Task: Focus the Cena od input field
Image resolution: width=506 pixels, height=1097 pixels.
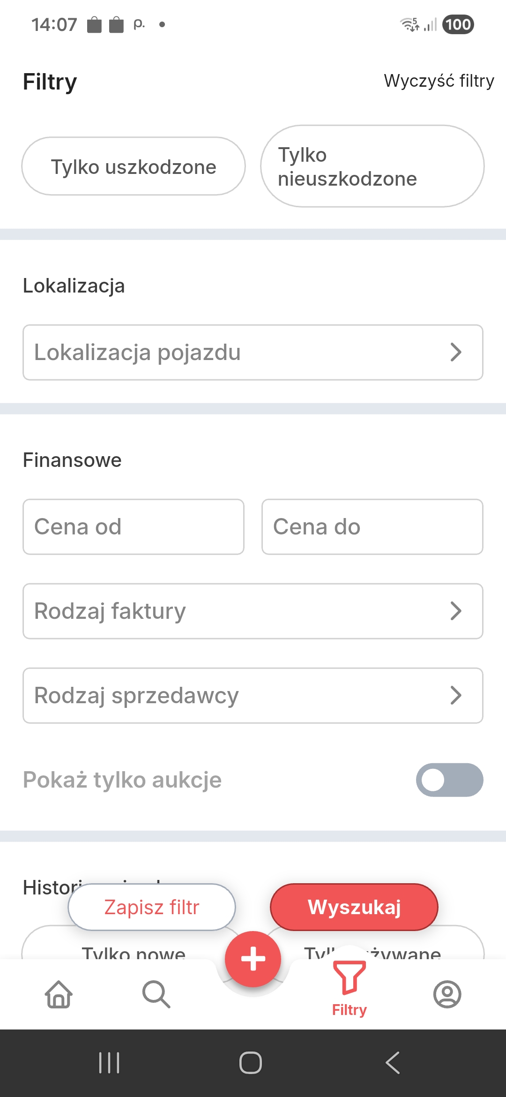Action: (134, 527)
